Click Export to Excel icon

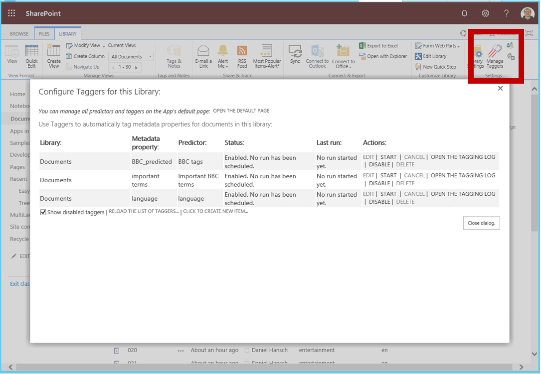(362, 46)
